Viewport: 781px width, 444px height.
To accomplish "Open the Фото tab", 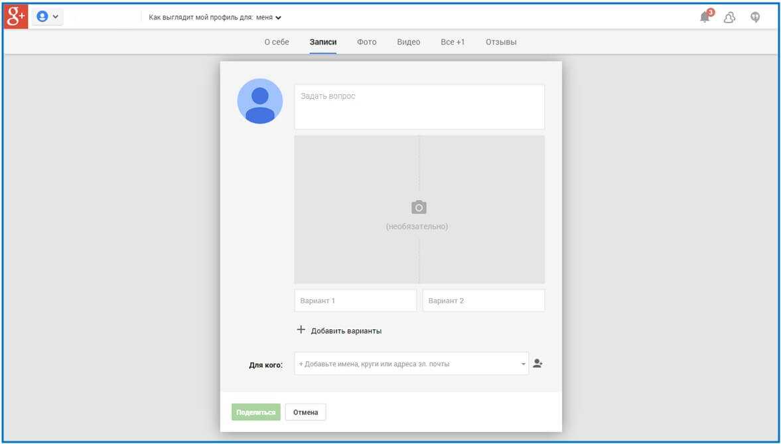I will pos(366,42).
